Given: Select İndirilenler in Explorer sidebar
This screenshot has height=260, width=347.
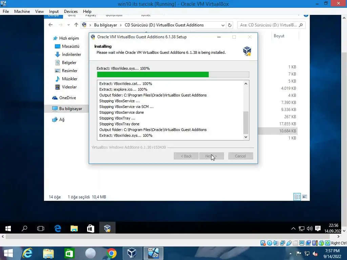Looking at the screenshot, I should tap(68, 55).
